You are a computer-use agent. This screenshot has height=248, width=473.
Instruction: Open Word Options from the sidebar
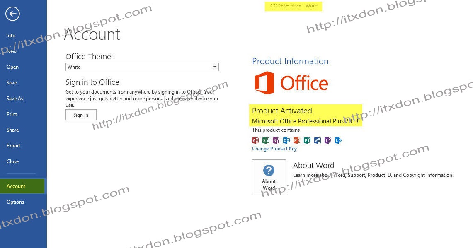pyautogui.click(x=15, y=202)
